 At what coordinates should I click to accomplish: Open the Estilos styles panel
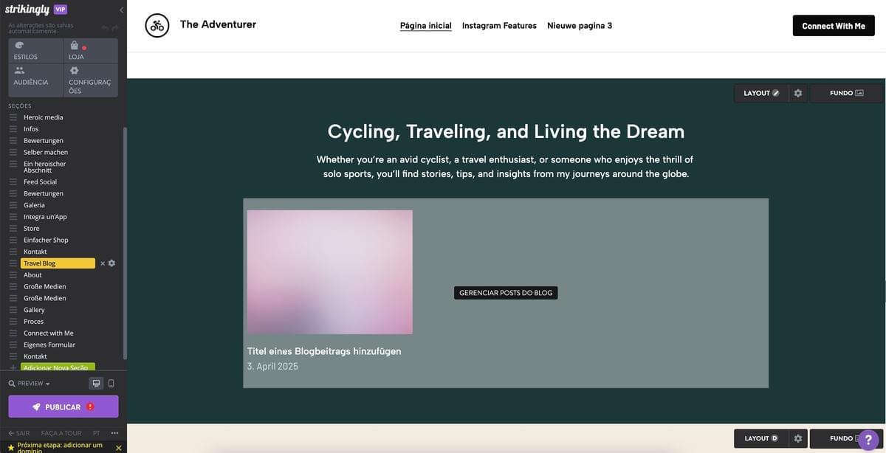[35, 50]
